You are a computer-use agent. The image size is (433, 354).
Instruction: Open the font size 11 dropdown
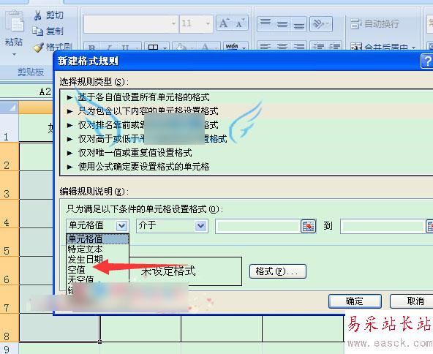[x=208, y=23]
